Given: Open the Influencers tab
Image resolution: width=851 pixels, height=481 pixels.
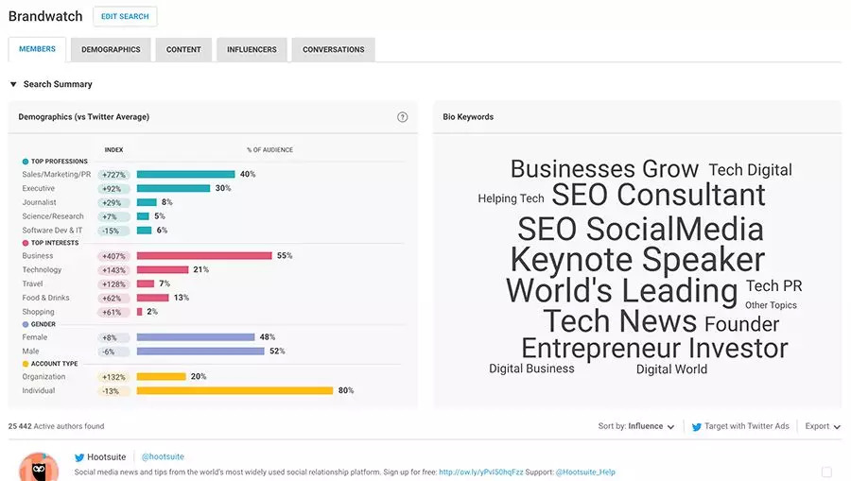Looking at the screenshot, I should pos(252,50).
